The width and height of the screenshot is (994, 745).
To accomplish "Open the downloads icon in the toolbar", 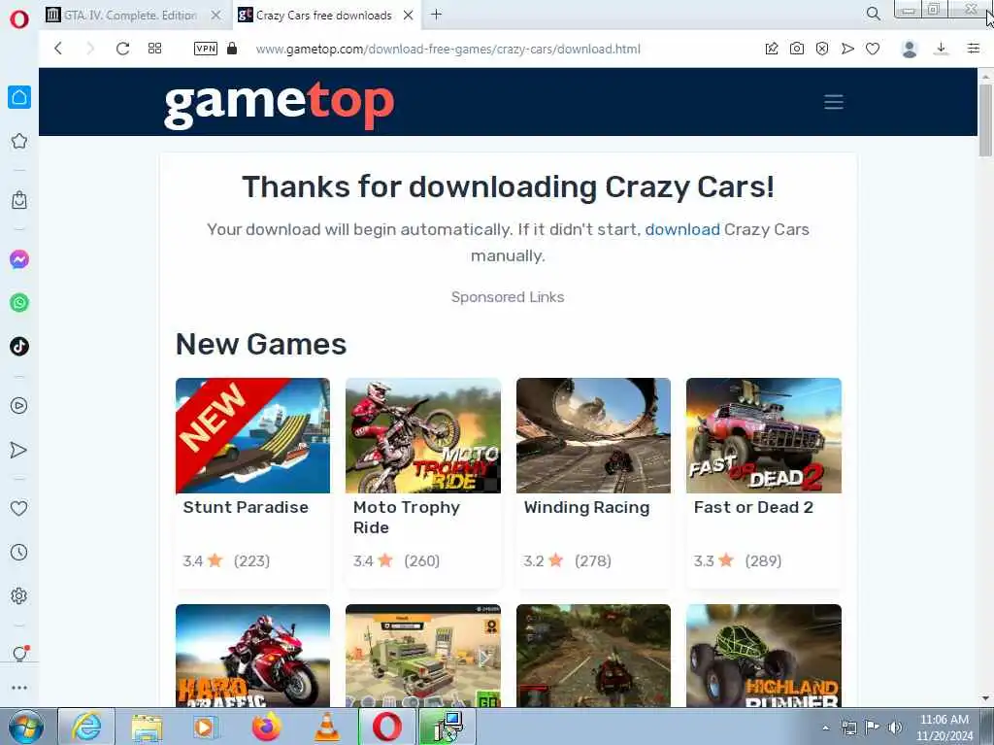I will coord(942,49).
